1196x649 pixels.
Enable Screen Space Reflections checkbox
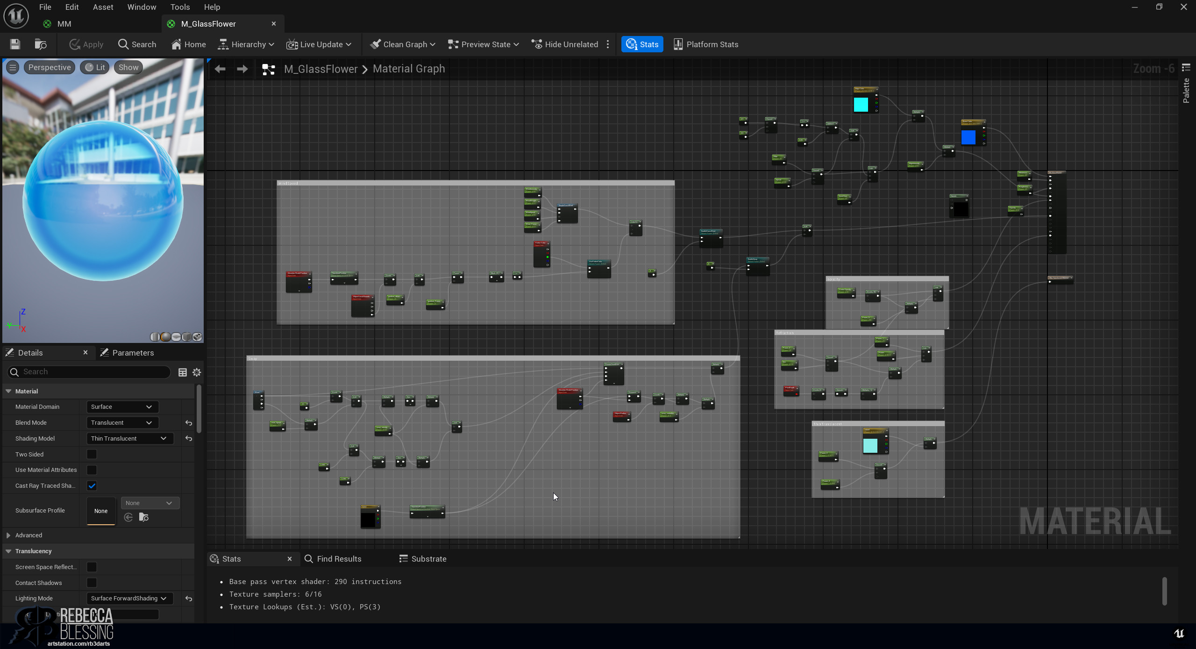[x=92, y=567]
